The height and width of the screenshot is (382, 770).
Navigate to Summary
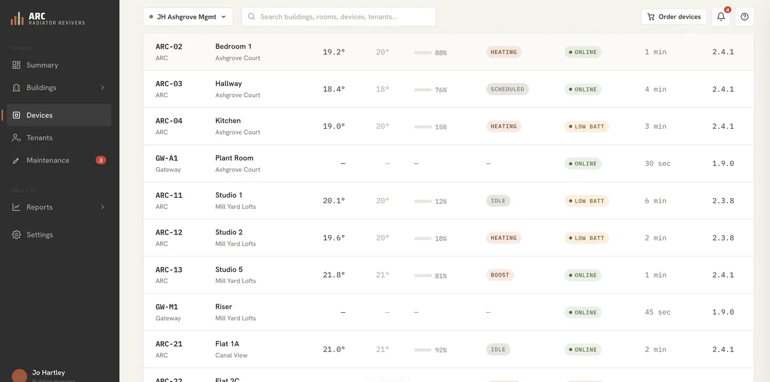59,65
